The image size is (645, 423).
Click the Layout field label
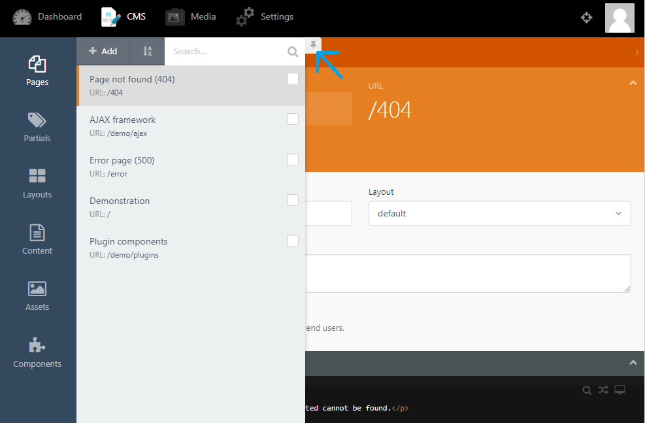coord(381,192)
